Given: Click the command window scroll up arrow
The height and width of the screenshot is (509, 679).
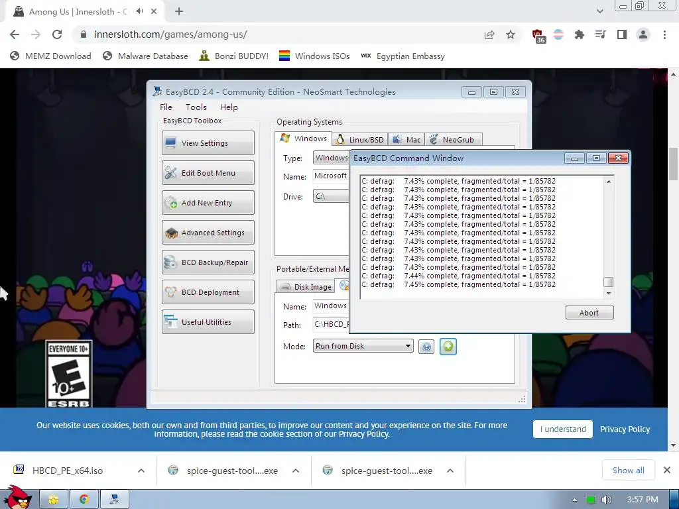Looking at the screenshot, I should (609, 182).
